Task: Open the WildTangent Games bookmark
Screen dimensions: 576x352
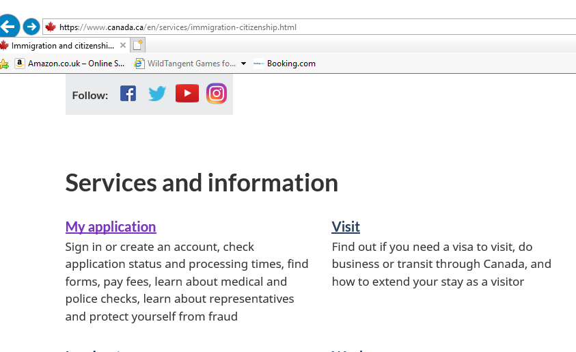Action: (x=185, y=64)
